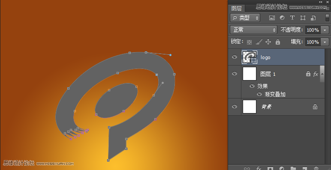Screen dimensions: 331x170
Task: Collapse panel with double-arrow icon
Action: pos(321,2)
